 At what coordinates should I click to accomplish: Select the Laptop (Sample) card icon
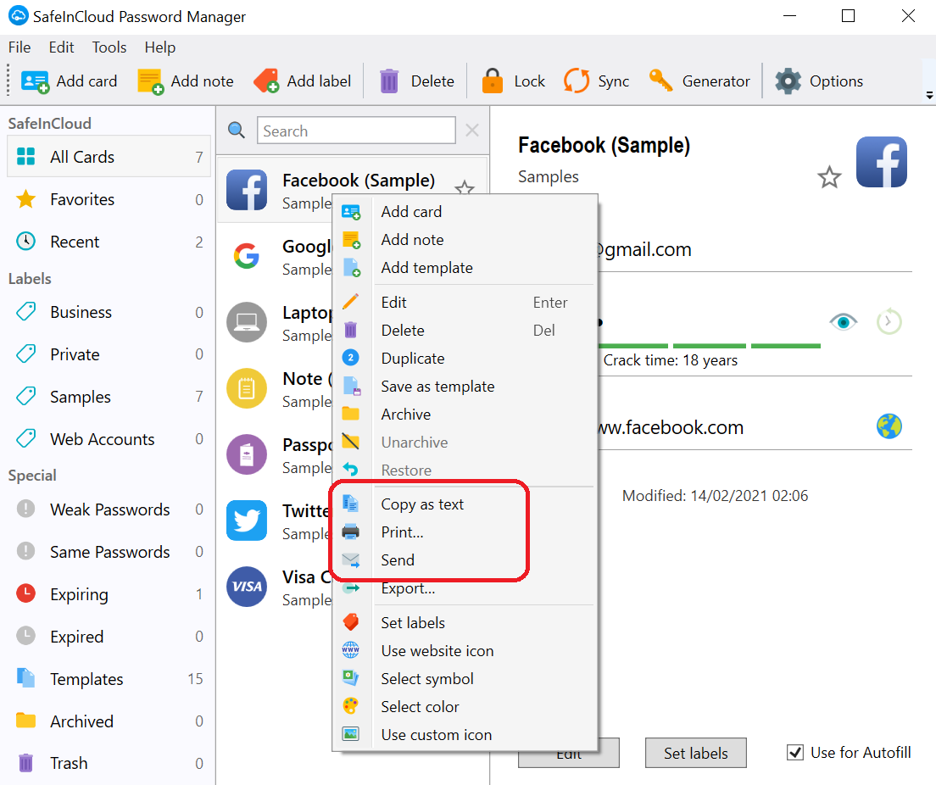point(247,322)
